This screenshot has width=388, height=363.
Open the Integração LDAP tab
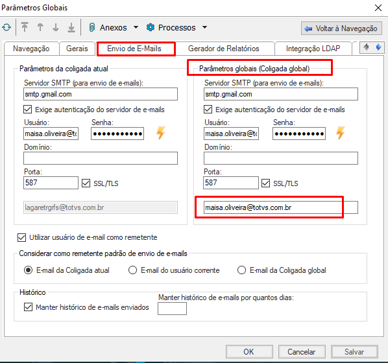313,49
